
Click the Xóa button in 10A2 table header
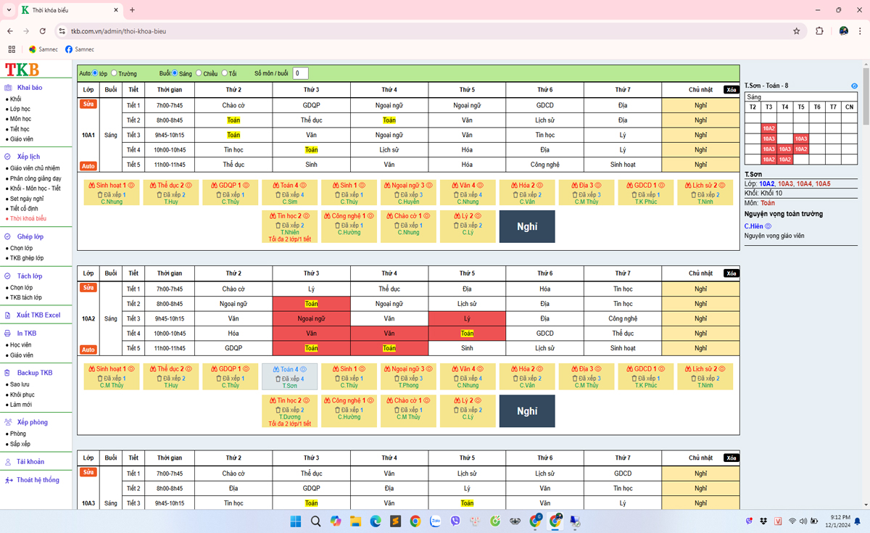[x=731, y=273]
